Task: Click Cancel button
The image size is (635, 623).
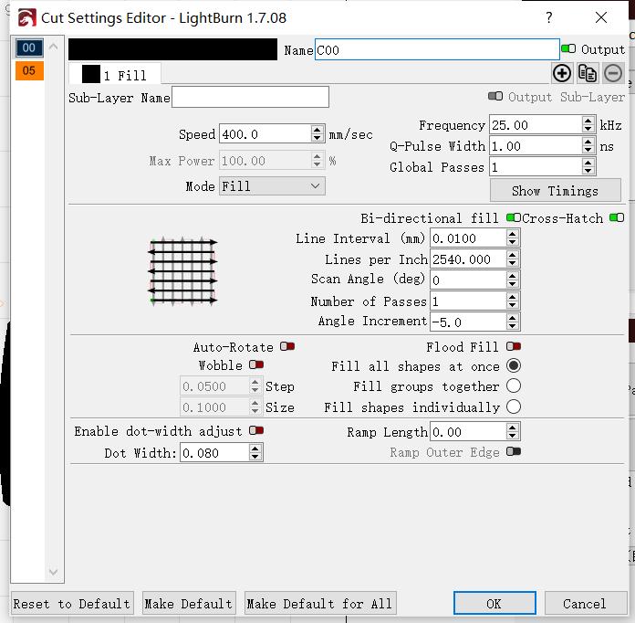Action: pyautogui.click(x=585, y=604)
